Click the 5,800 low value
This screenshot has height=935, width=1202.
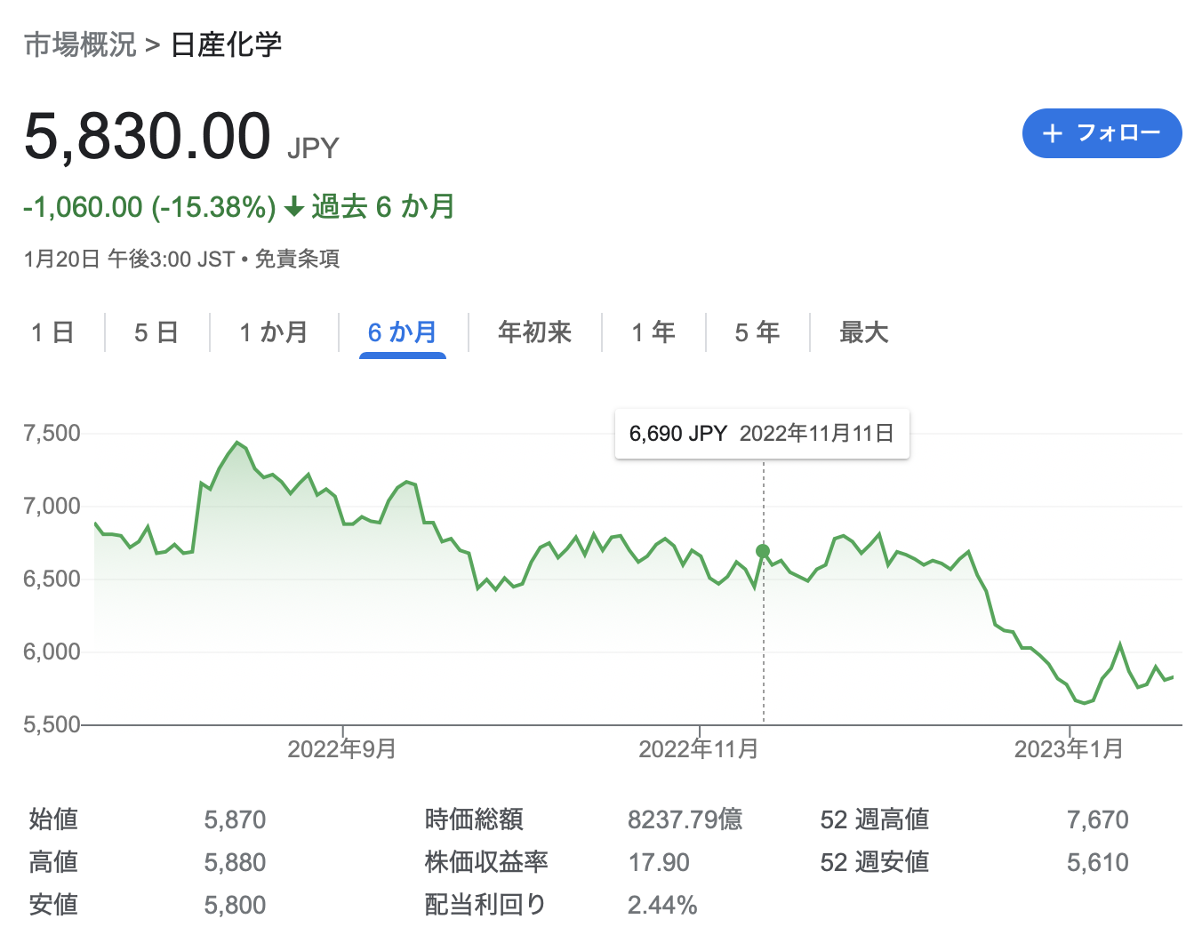click(235, 905)
